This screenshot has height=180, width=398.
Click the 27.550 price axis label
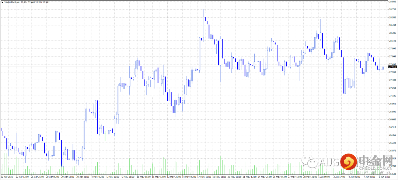[392, 72]
